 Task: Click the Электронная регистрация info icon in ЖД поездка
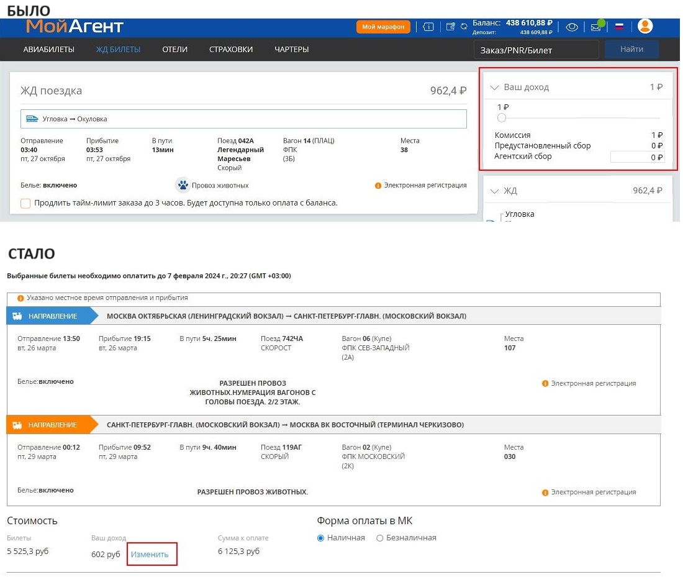click(378, 185)
